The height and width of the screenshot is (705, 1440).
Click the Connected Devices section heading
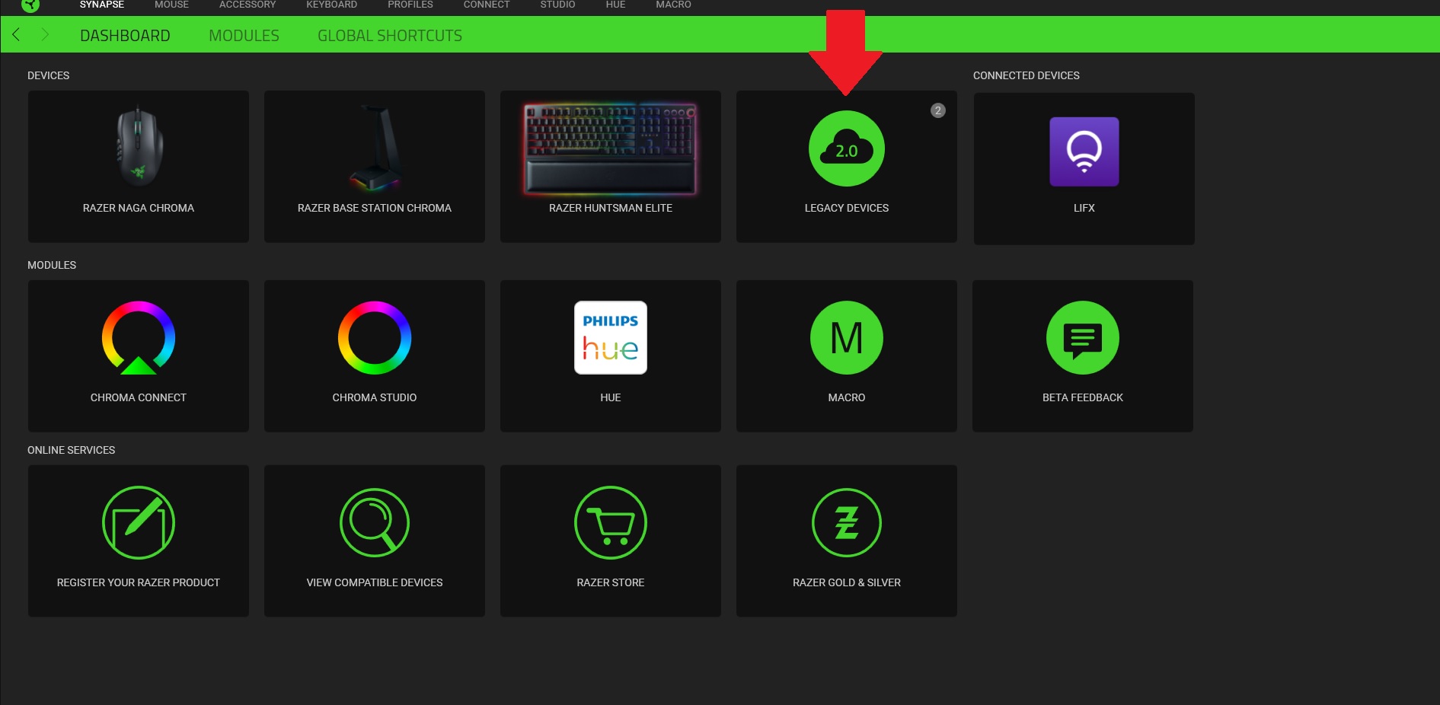point(1027,75)
